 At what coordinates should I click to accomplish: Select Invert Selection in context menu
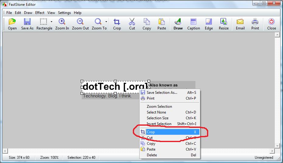point(159,124)
